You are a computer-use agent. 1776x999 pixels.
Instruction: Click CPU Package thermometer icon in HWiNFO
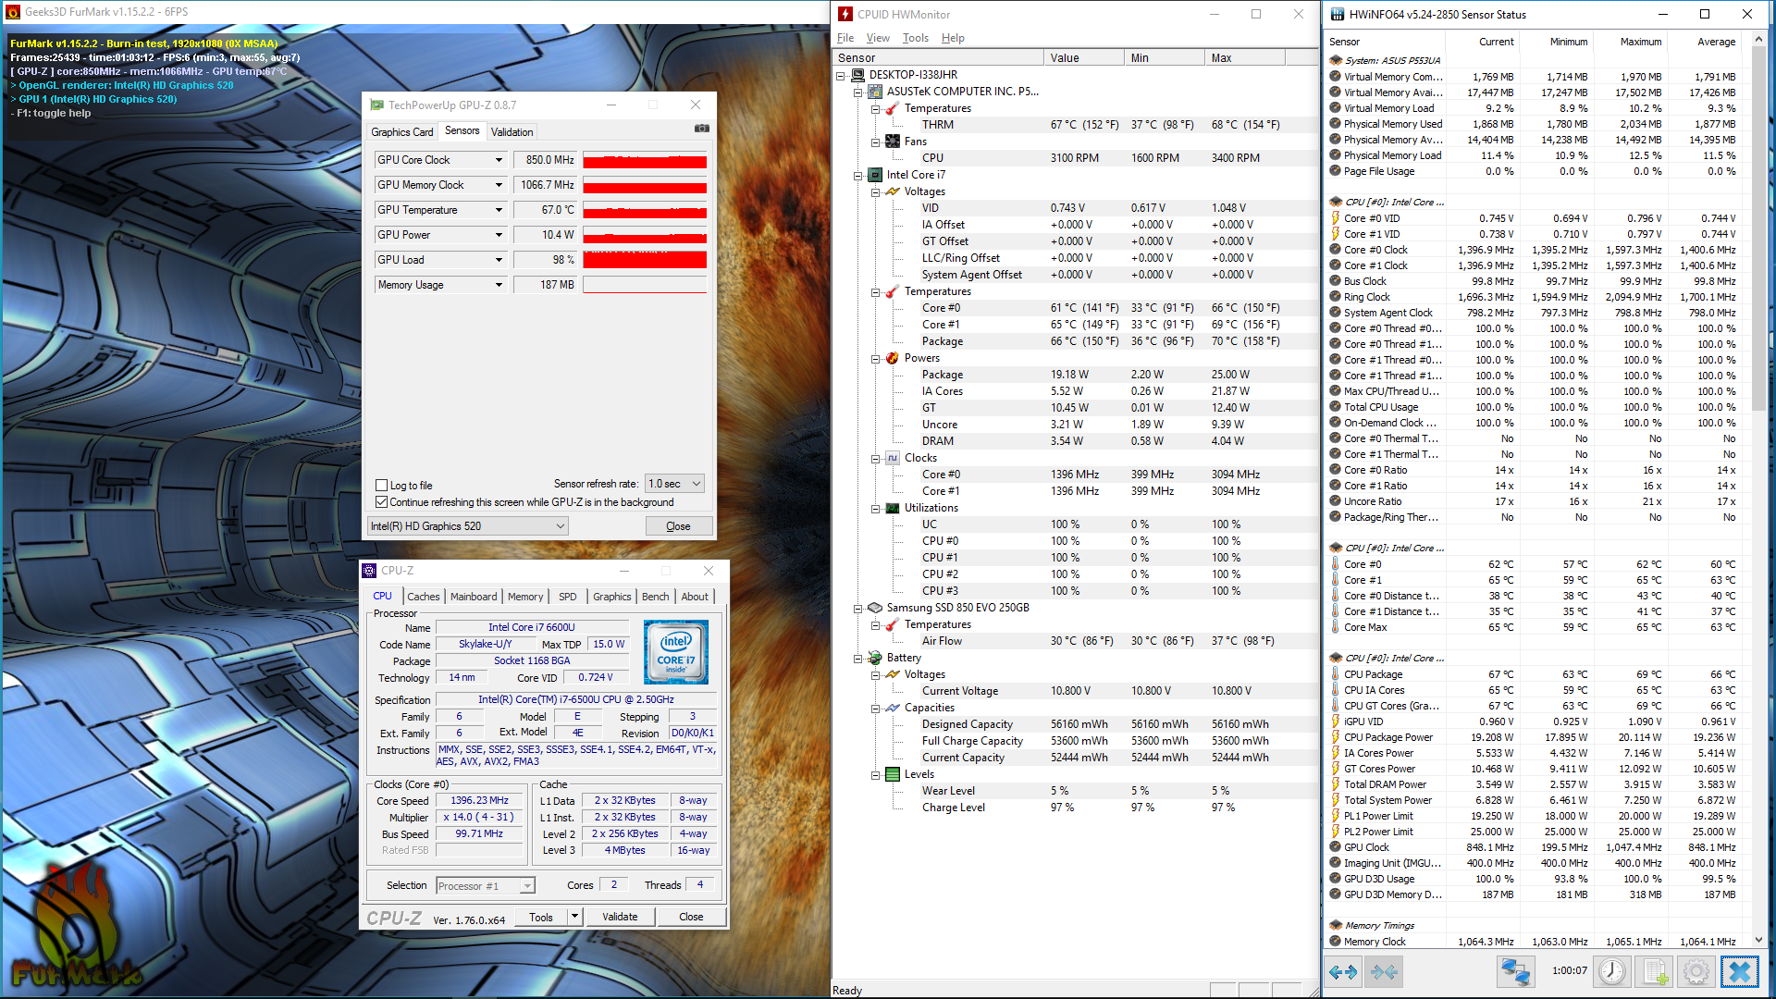click(x=1336, y=674)
